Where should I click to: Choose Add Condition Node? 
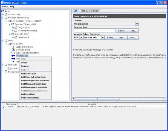[x=36, y=98]
